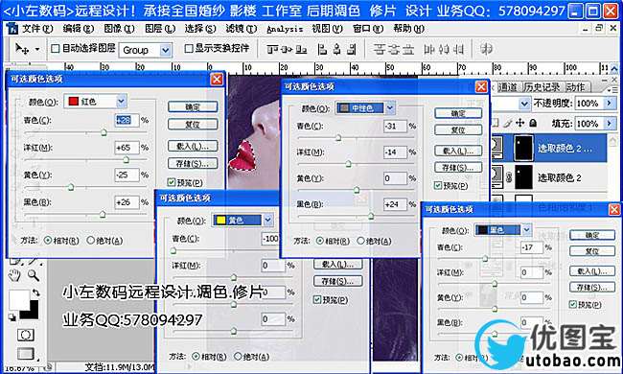Click link icon on 选取颜色 2 layer

pyautogui.click(x=509, y=177)
